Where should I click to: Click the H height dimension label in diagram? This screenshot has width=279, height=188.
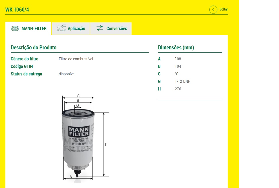coord(106,144)
